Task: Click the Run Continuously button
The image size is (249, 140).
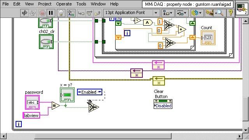Action: [x=33, y=13]
